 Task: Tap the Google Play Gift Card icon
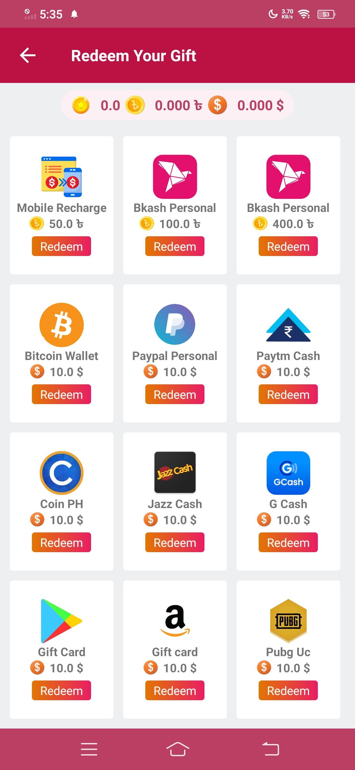61,621
